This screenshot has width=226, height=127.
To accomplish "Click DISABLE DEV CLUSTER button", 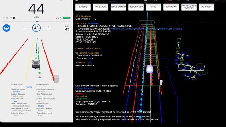I will pyautogui.click(x=189, y=7).
